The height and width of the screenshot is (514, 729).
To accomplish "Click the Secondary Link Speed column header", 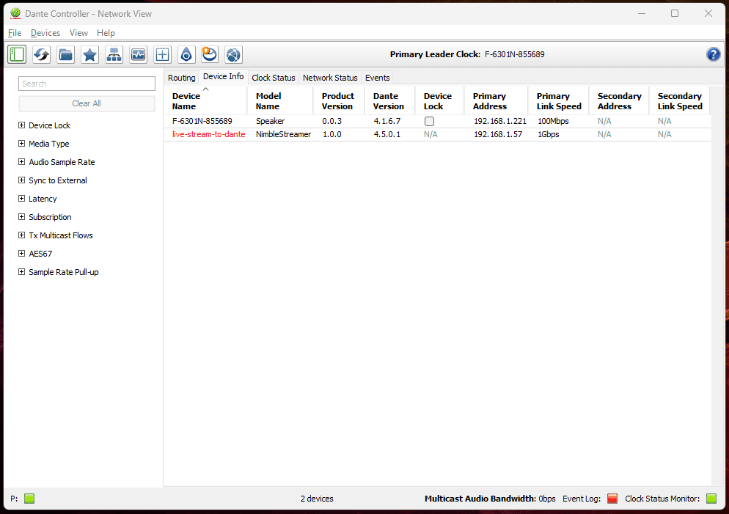I will coord(679,101).
